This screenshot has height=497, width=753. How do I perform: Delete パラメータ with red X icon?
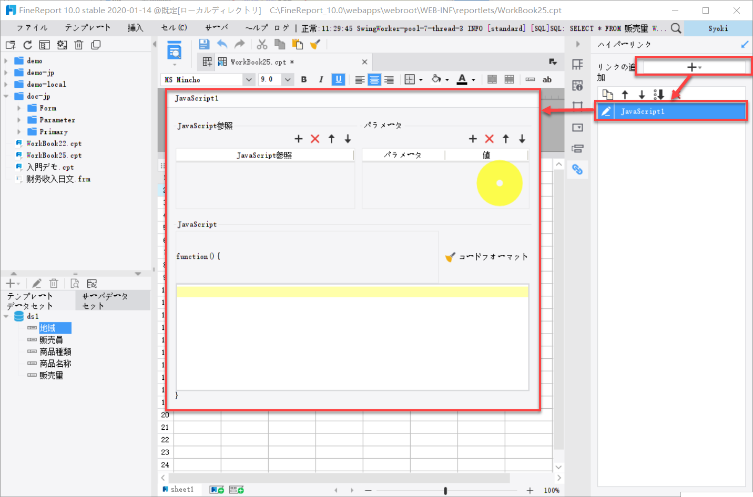(490, 139)
